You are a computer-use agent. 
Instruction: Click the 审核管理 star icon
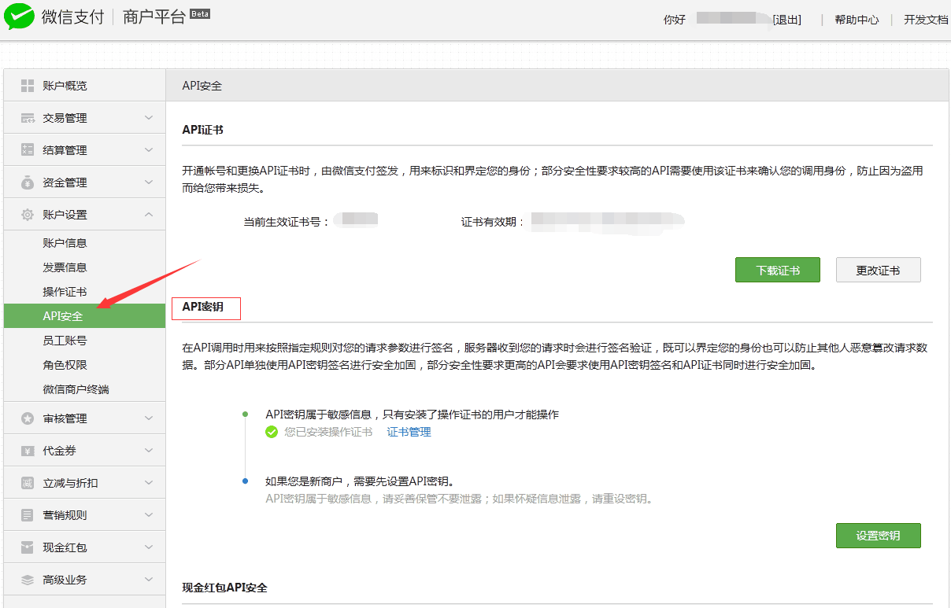(x=28, y=418)
